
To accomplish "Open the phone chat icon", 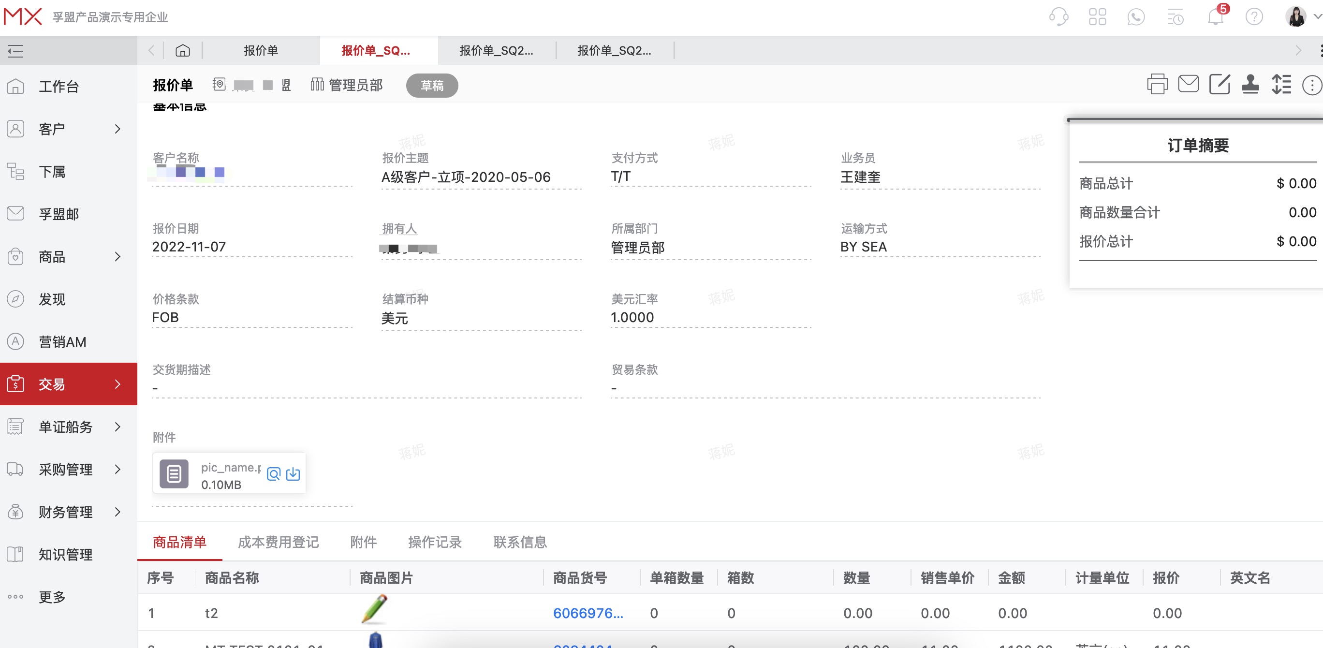I will click(x=1136, y=16).
